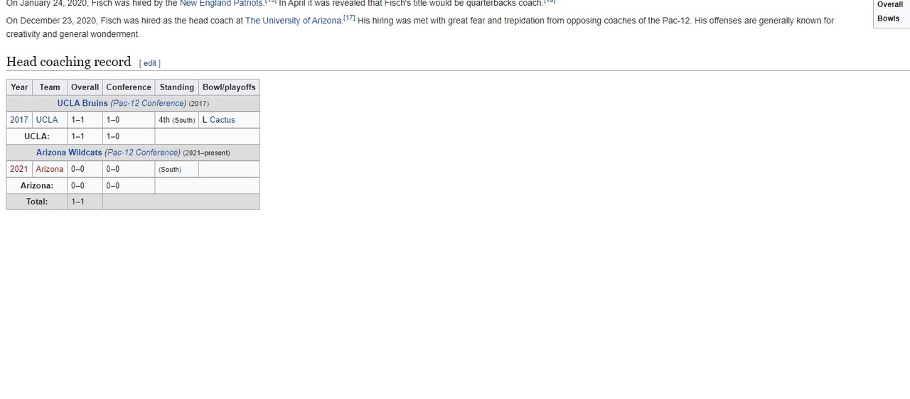Viewport: 910px width, 399px height.
Task: Click the Year column header
Action: pos(19,87)
